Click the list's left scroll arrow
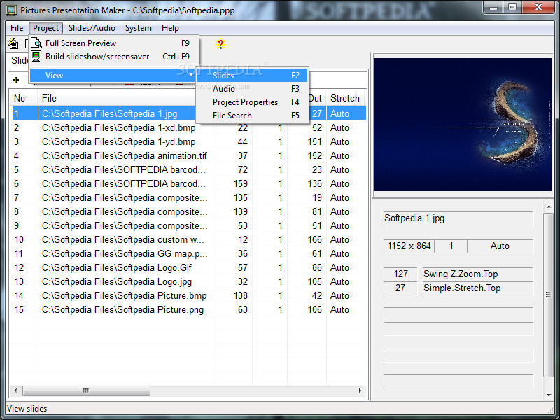This screenshot has height=420, width=560. 15,391
